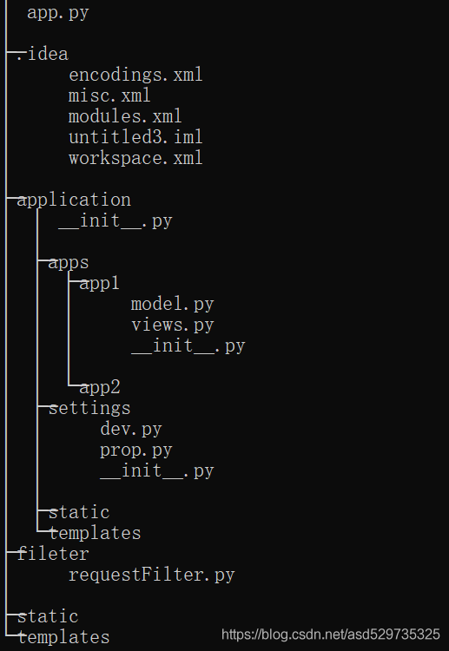Select encodings.xml in the .idea folder

[135, 76]
